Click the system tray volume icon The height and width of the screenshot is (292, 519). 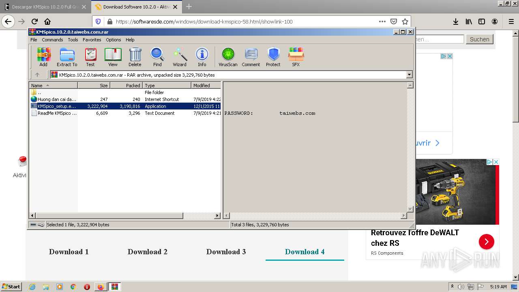[461, 287]
